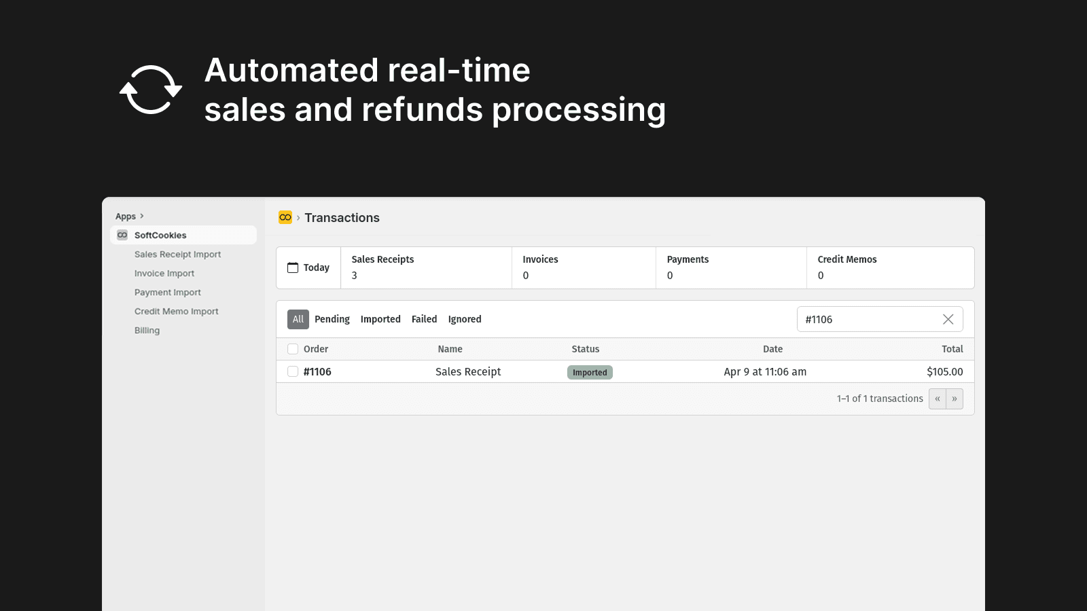1087x611 pixels.
Task: Open order #1106 link
Action: pyautogui.click(x=317, y=371)
